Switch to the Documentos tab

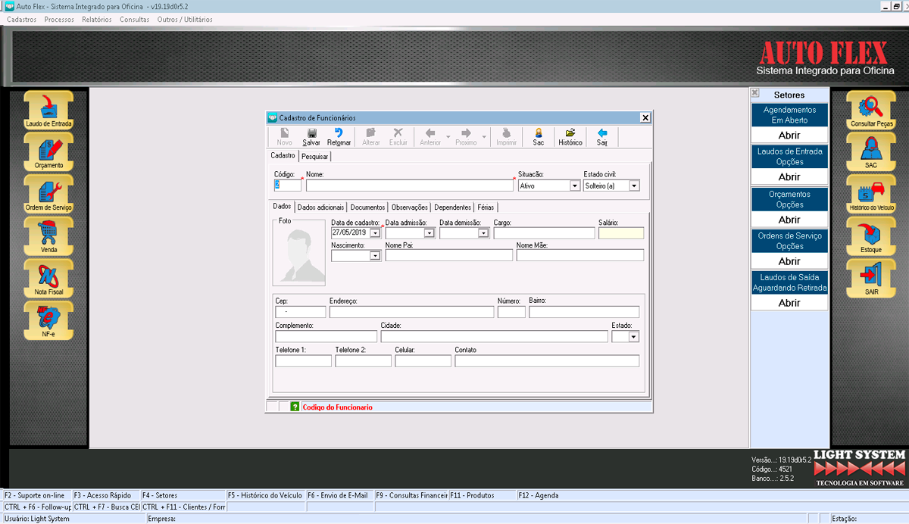[x=367, y=207]
